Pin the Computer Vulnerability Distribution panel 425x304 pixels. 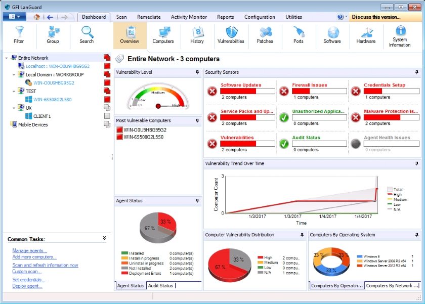pyautogui.click(x=302, y=235)
